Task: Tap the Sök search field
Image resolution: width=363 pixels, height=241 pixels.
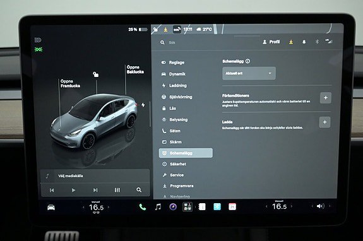Action: (172, 42)
